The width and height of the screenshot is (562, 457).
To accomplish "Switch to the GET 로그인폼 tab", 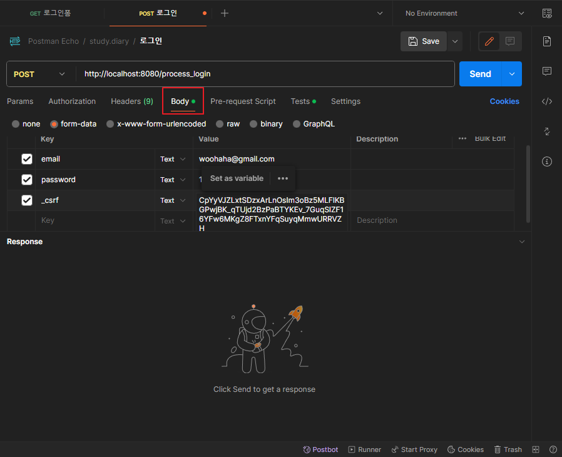I will pyautogui.click(x=50, y=13).
